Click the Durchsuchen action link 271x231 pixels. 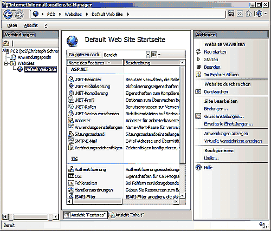pyautogui.click(x=216, y=92)
